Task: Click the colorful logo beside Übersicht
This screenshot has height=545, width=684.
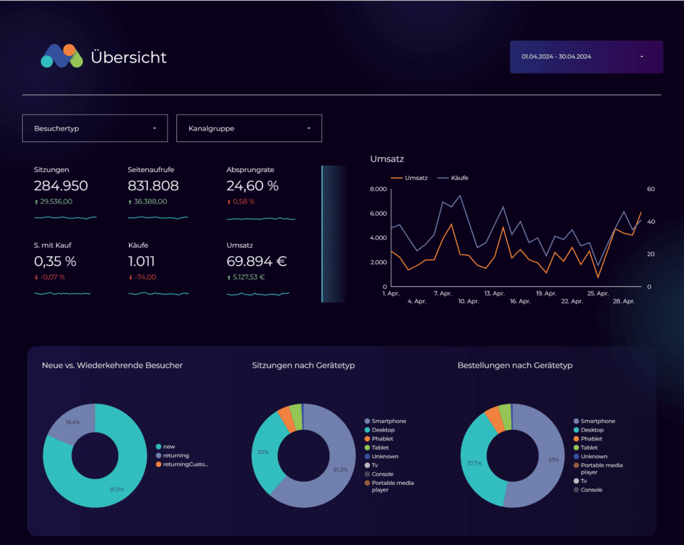Action: pyautogui.click(x=61, y=56)
